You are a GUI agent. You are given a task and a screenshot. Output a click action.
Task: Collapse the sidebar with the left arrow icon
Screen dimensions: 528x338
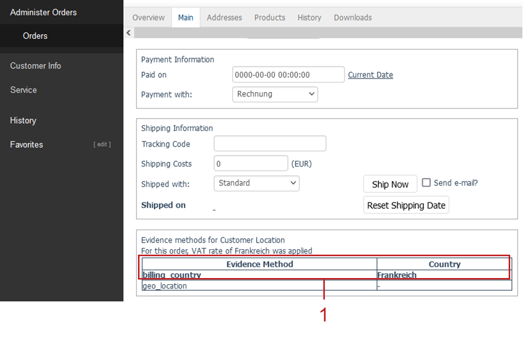[128, 33]
